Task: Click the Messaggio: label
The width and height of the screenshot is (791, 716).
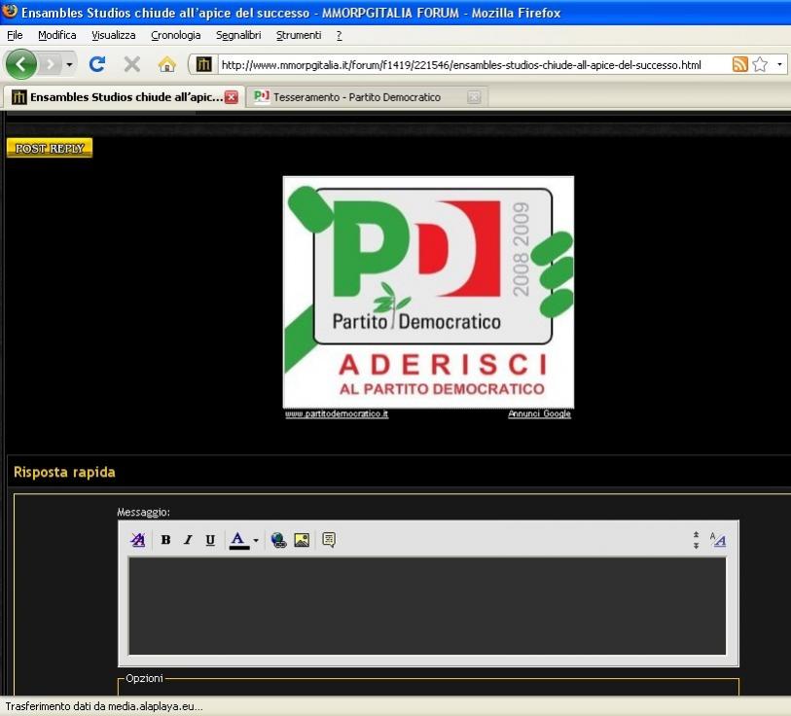Action: pos(143,512)
